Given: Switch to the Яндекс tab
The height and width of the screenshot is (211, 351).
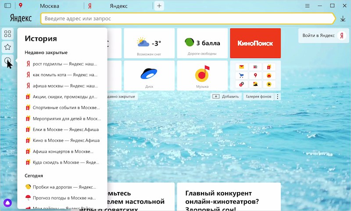Looking at the screenshot, I should point(118,6).
